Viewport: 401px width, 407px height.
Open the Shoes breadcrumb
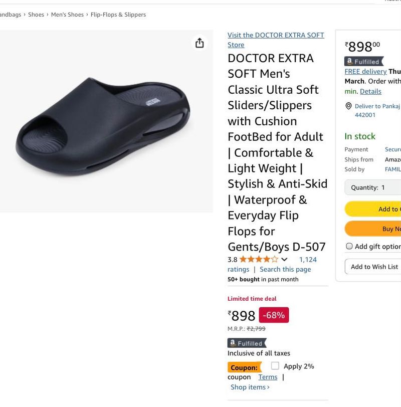pyautogui.click(x=36, y=15)
